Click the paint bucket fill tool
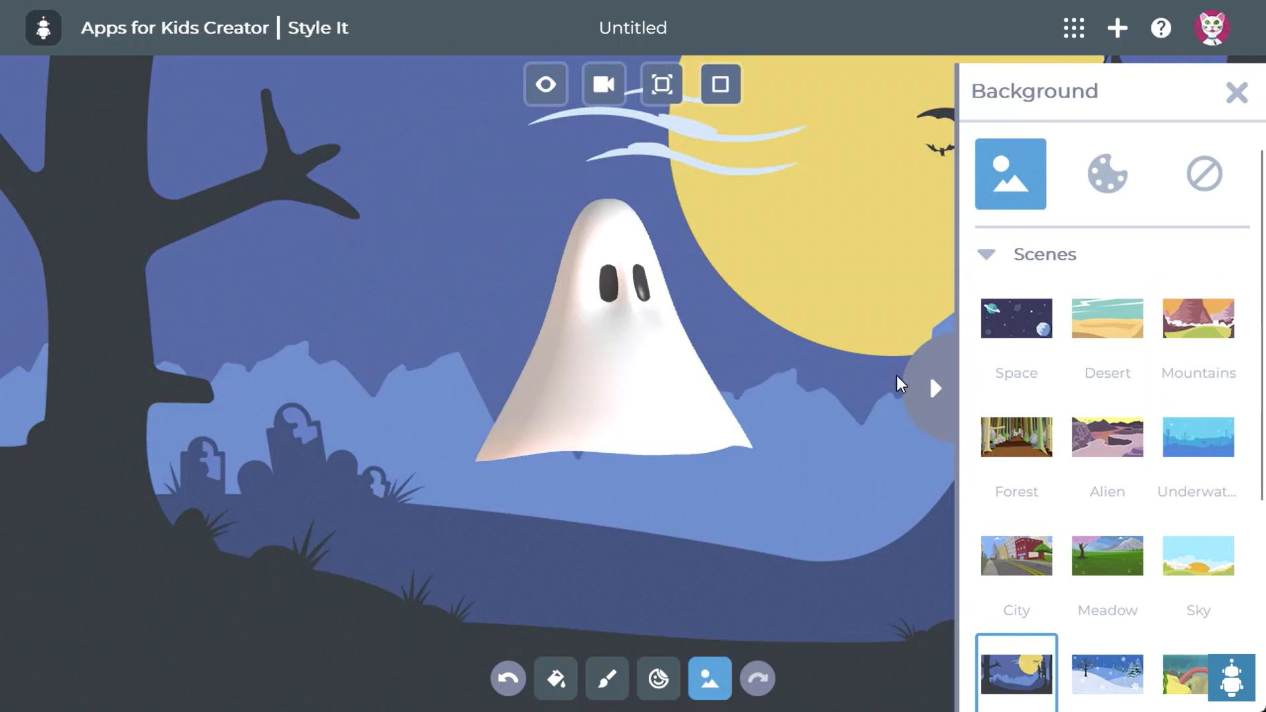Image resolution: width=1266 pixels, height=712 pixels. (x=556, y=678)
